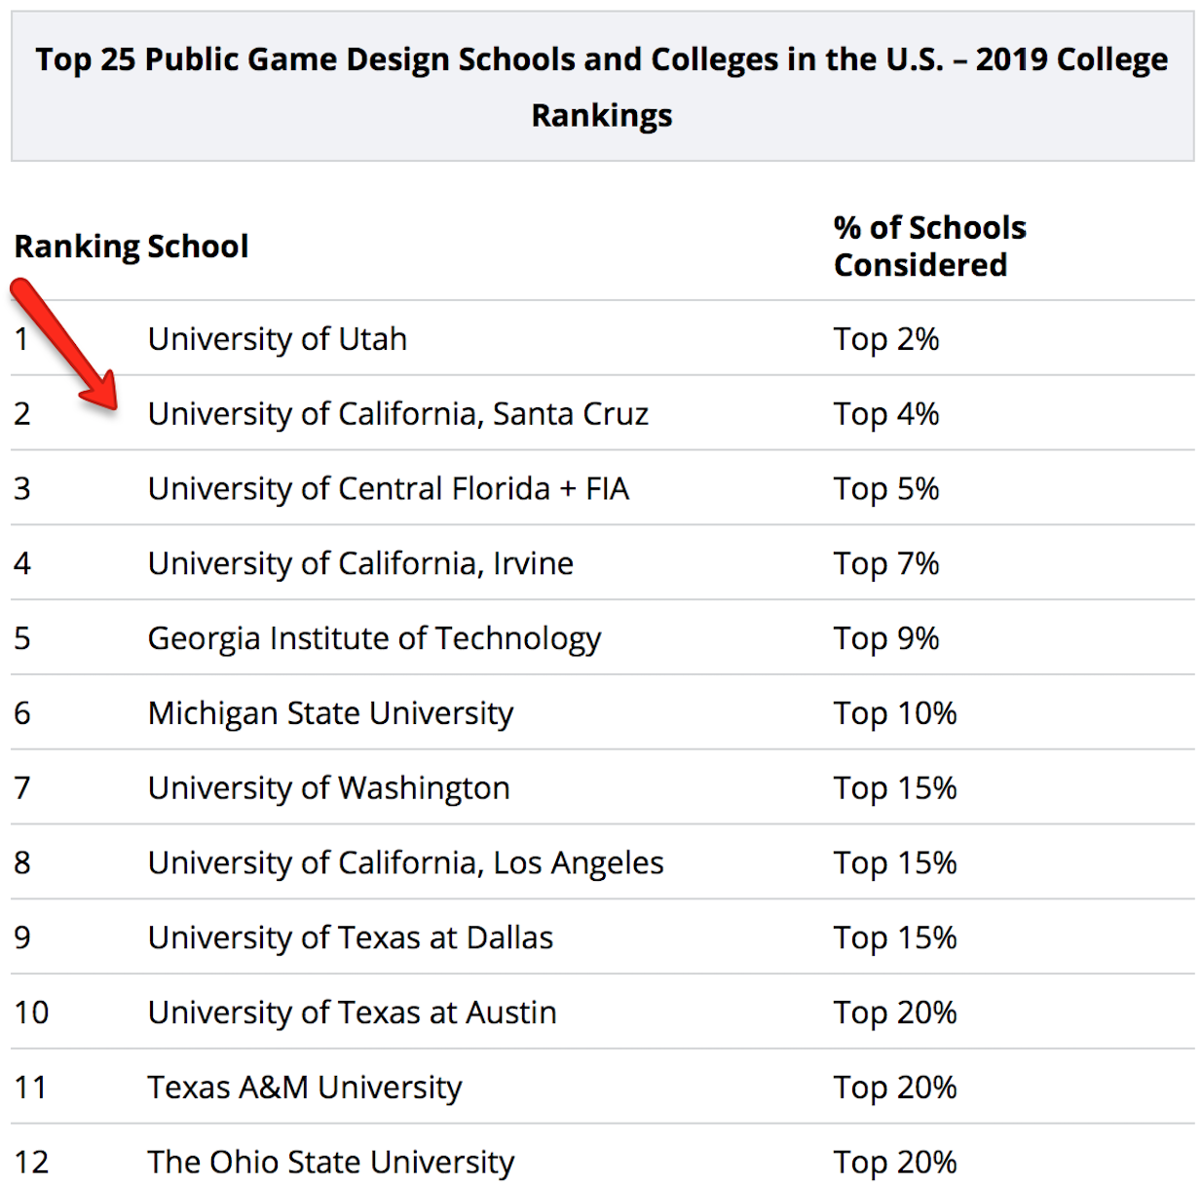Click University of Texas at Austin

pos(352,1013)
